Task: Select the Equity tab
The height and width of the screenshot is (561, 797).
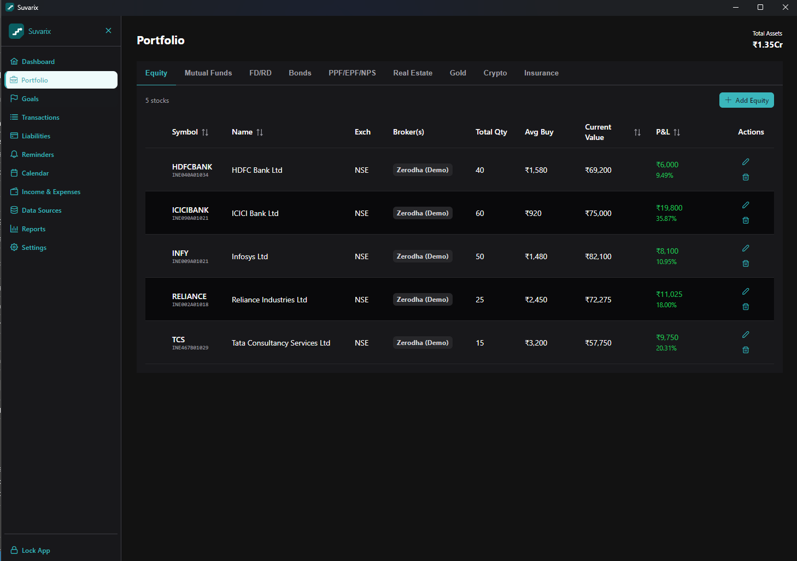Action: click(x=156, y=73)
